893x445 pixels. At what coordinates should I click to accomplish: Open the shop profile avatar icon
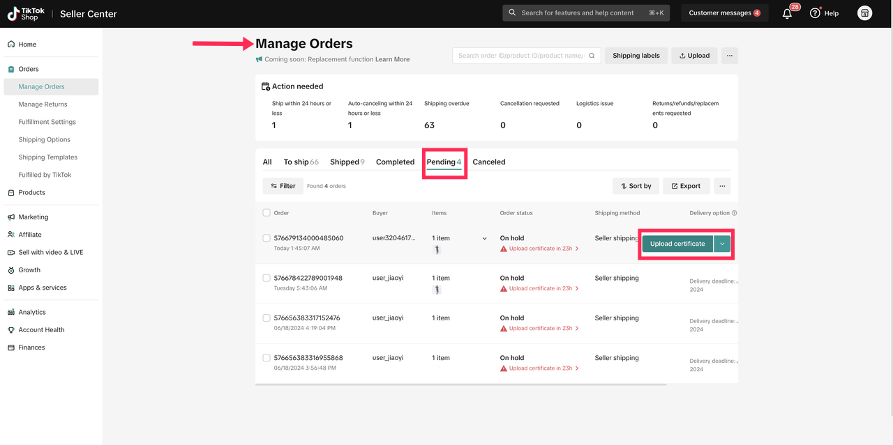click(x=864, y=13)
